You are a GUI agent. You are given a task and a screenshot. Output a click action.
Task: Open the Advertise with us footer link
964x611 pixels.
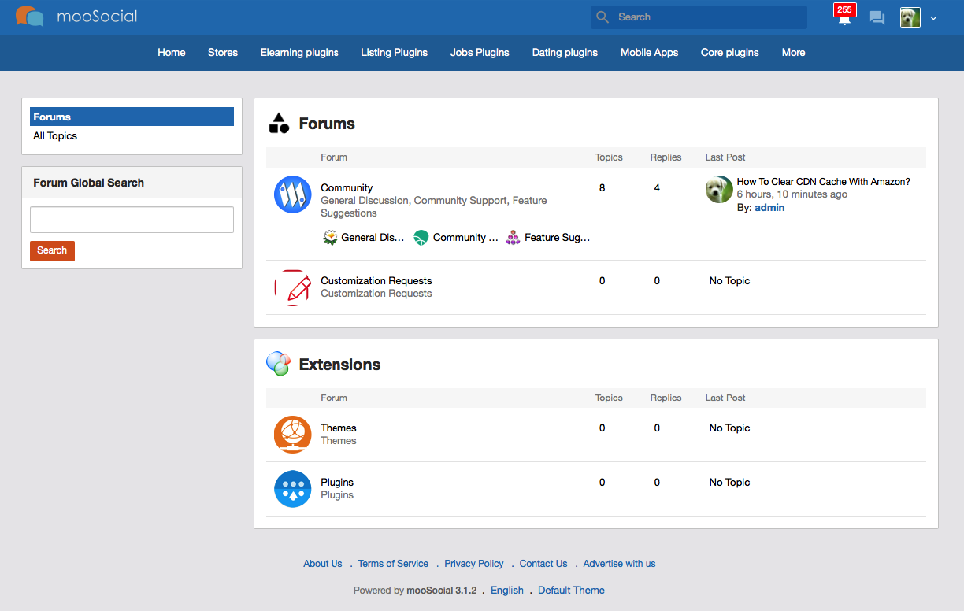pos(619,564)
